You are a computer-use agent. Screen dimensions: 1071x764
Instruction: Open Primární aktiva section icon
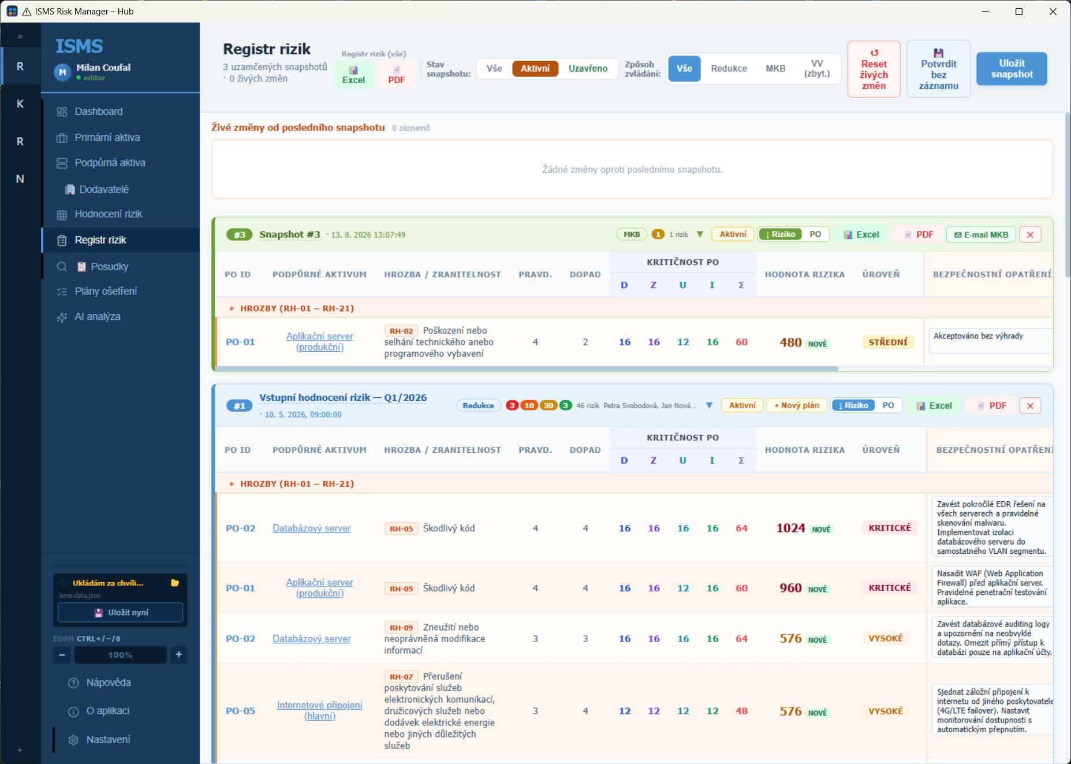point(62,137)
